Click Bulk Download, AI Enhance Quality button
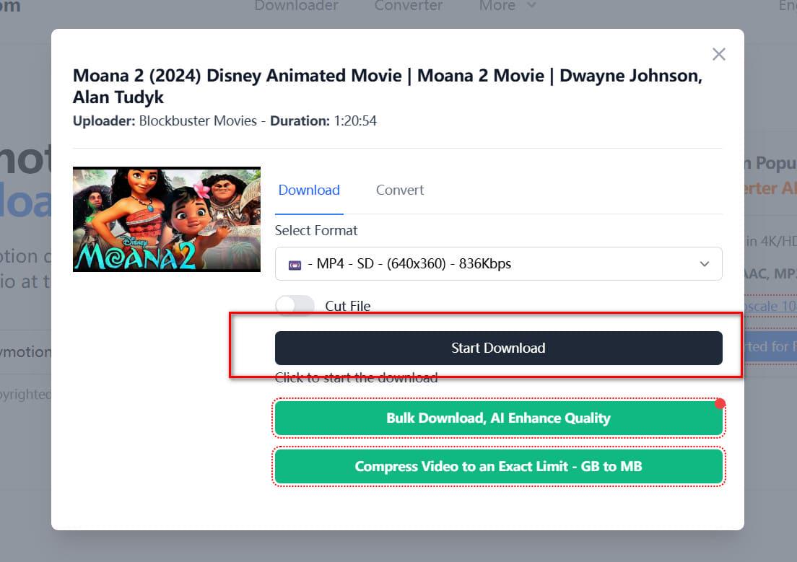The width and height of the screenshot is (797, 562). [498, 418]
